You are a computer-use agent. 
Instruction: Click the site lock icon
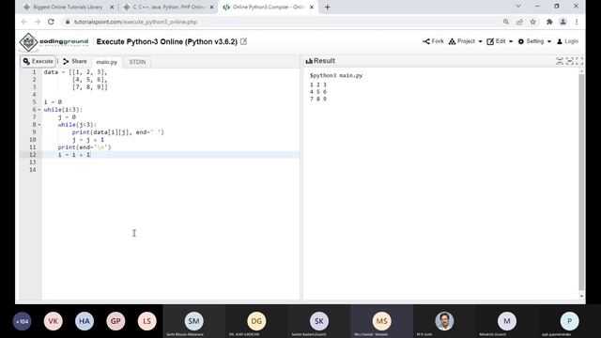click(68, 22)
